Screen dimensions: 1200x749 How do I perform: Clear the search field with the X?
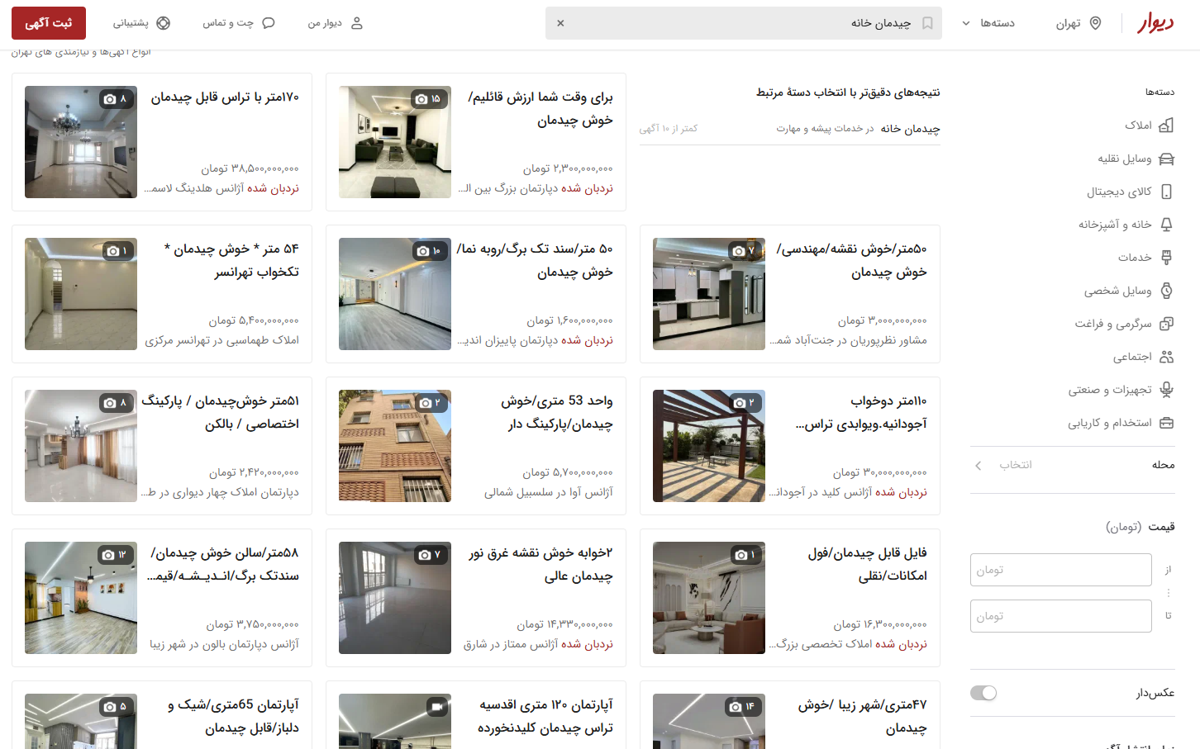pyautogui.click(x=560, y=23)
